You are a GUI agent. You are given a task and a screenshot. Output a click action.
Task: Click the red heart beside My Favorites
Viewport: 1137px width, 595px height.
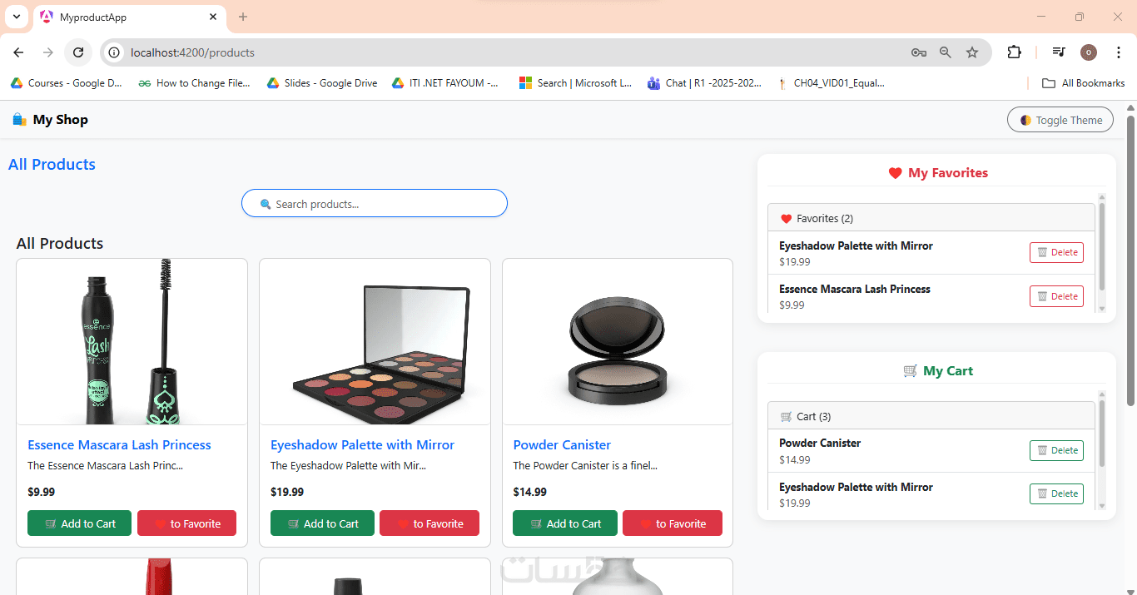point(896,173)
